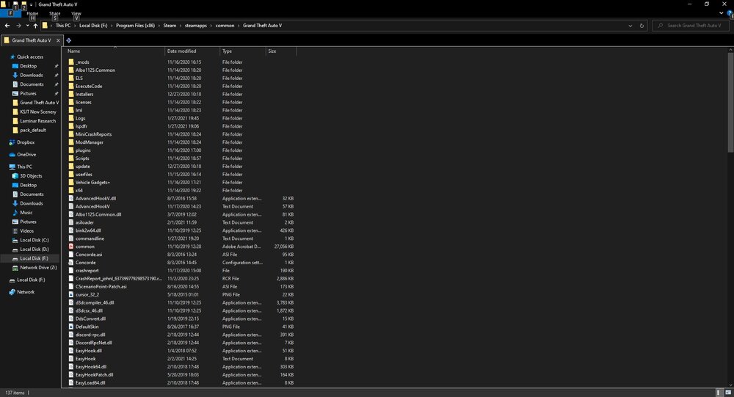The image size is (734, 397).
Task: Click common breadcrumb in address bar
Action: (225, 26)
